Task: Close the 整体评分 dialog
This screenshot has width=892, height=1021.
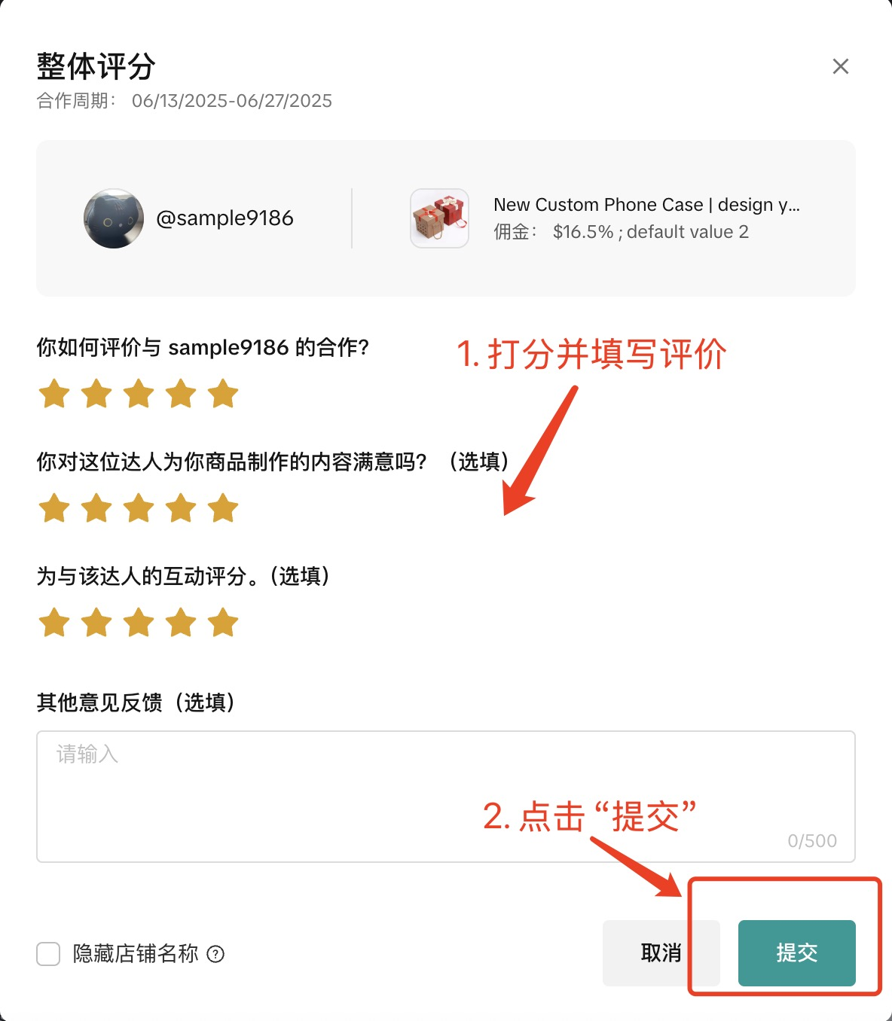Action: click(841, 66)
